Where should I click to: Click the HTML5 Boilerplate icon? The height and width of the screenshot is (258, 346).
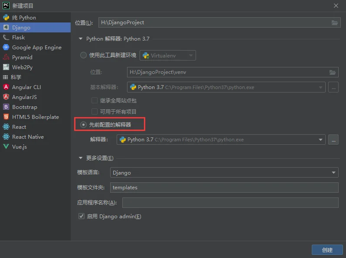[x=6, y=117]
